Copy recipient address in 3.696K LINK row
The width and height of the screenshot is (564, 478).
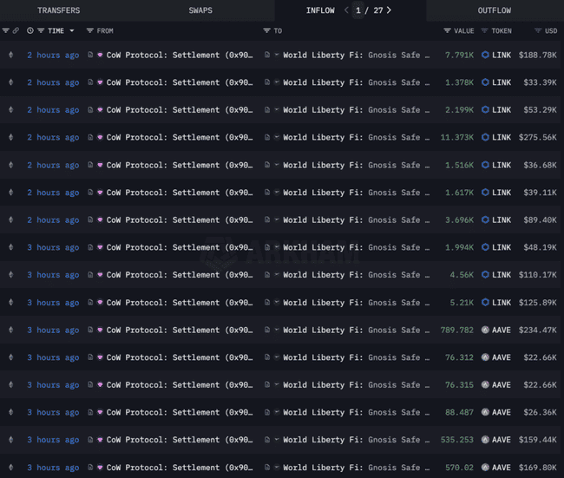[x=267, y=219]
